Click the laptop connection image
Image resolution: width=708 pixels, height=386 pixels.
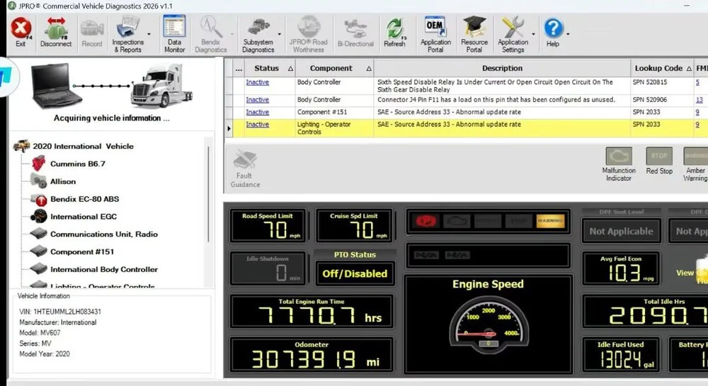[x=55, y=86]
